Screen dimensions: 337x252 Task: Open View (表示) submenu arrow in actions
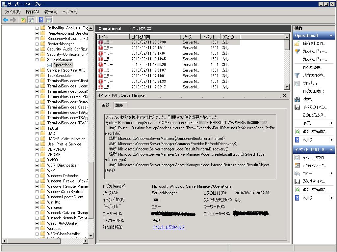click(331, 123)
